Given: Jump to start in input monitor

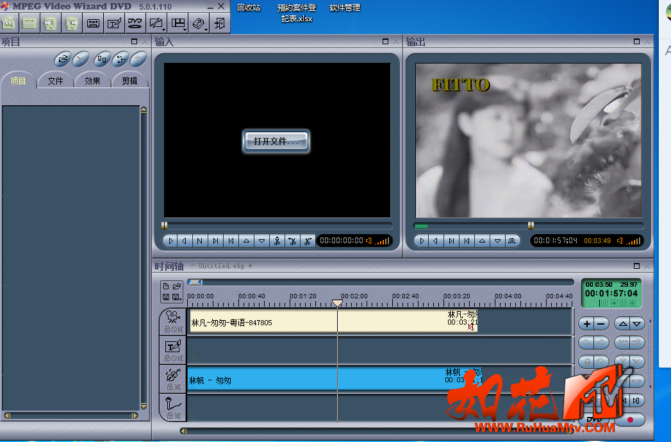Looking at the screenshot, I should click(231, 241).
